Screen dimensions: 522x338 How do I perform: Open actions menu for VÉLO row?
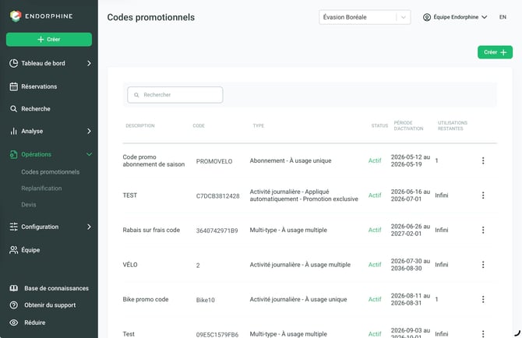483,265
